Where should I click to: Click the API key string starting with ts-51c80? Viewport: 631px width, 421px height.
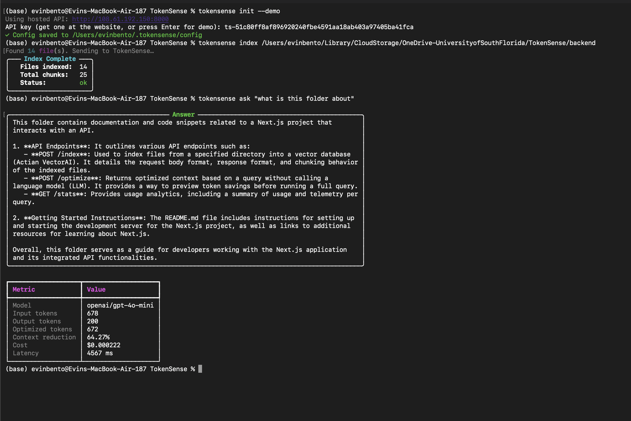pos(319,27)
